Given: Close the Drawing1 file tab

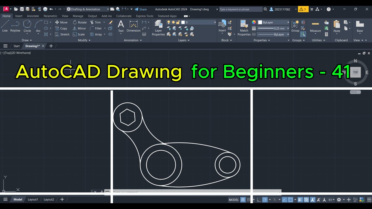Looking at the screenshot, I should tap(43, 46).
